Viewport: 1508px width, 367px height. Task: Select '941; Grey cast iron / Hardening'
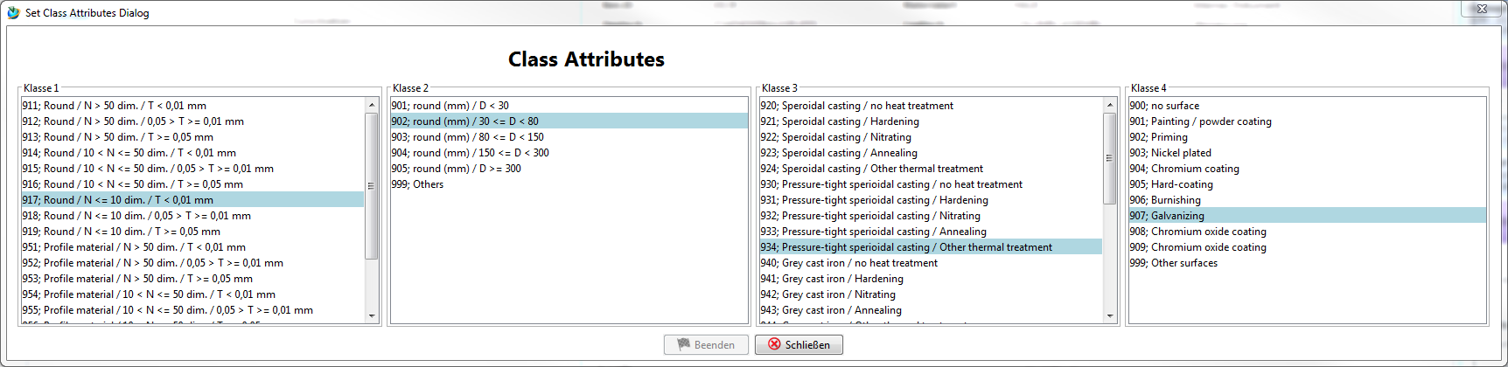click(831, 279)
